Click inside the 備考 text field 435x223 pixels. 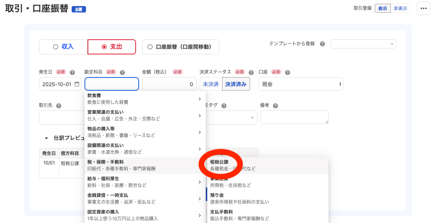pos(294,117)
